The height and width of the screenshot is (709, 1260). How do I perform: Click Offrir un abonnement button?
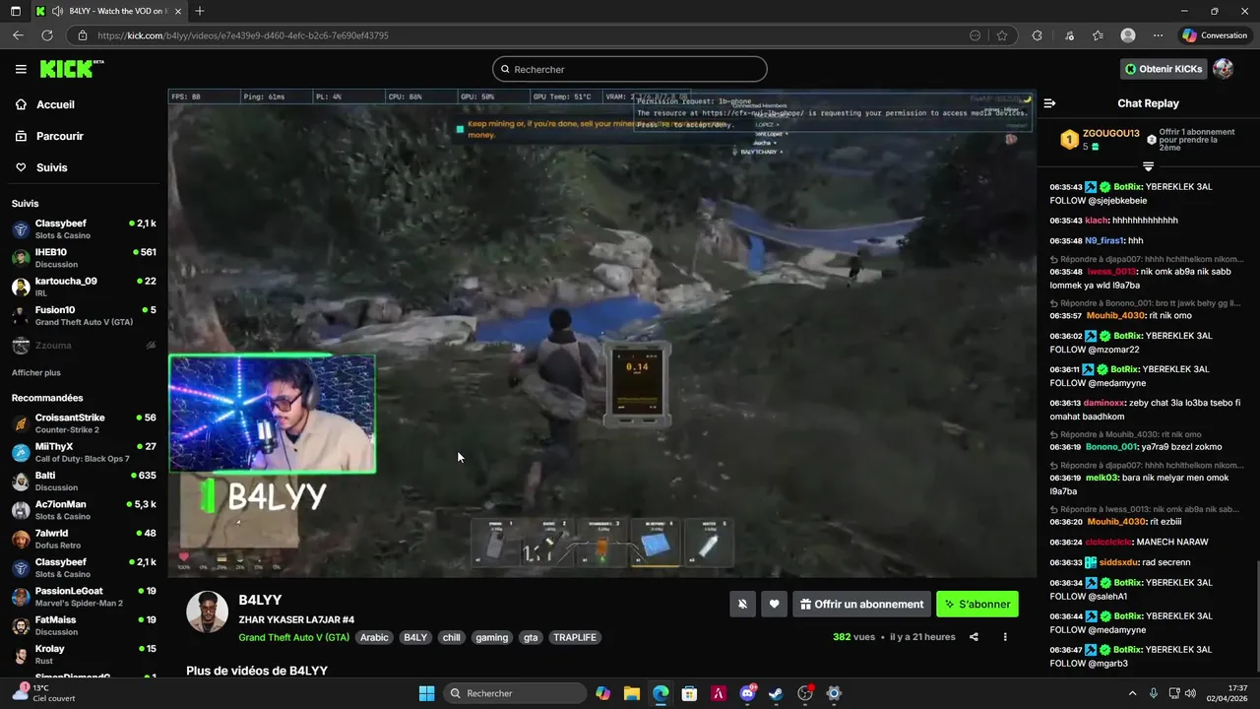862,605
